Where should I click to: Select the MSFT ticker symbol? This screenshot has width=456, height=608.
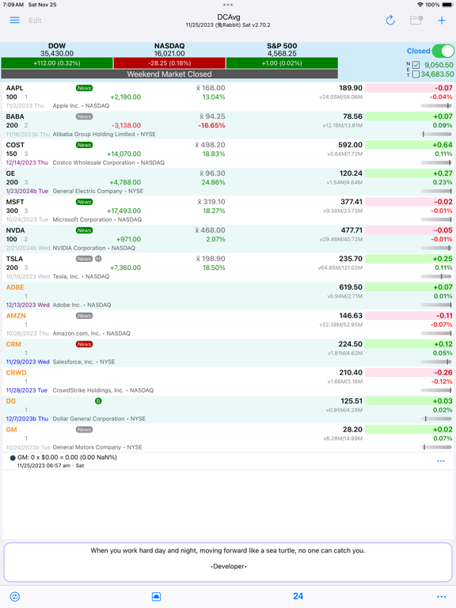(x=15, y=202)
